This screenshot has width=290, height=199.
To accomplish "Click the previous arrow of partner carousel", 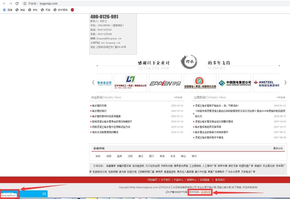I will pos(93,83).
